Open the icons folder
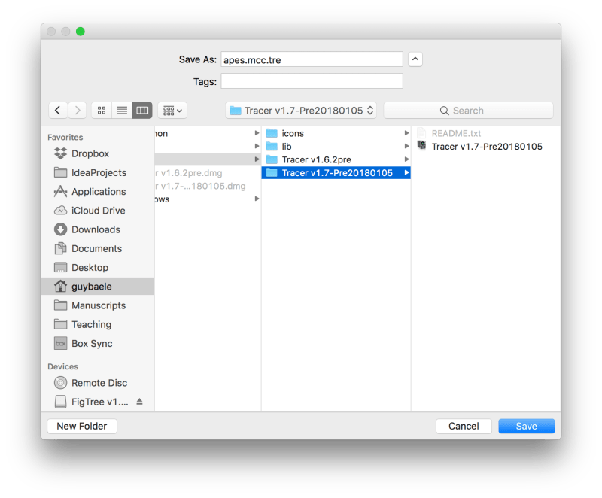Viewport: 602px width, 498px height. pos(336,133)
